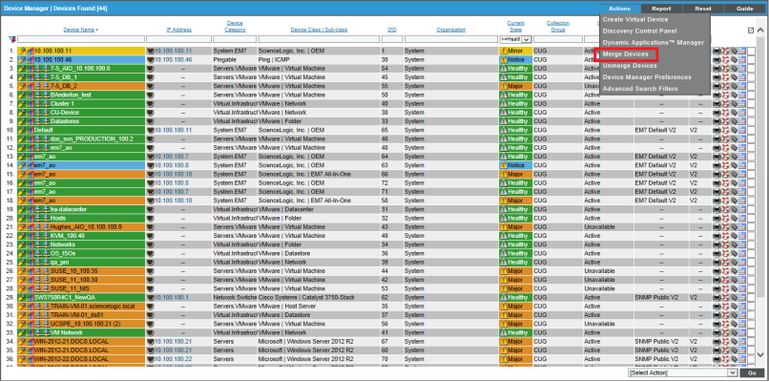The image size is (769, 382).
Task: Sort by Device Class | Sub-class header
Action: (319, 30)
